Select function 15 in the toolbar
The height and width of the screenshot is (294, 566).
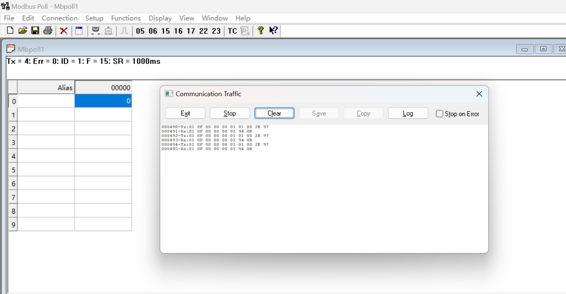tap(166, 31)
